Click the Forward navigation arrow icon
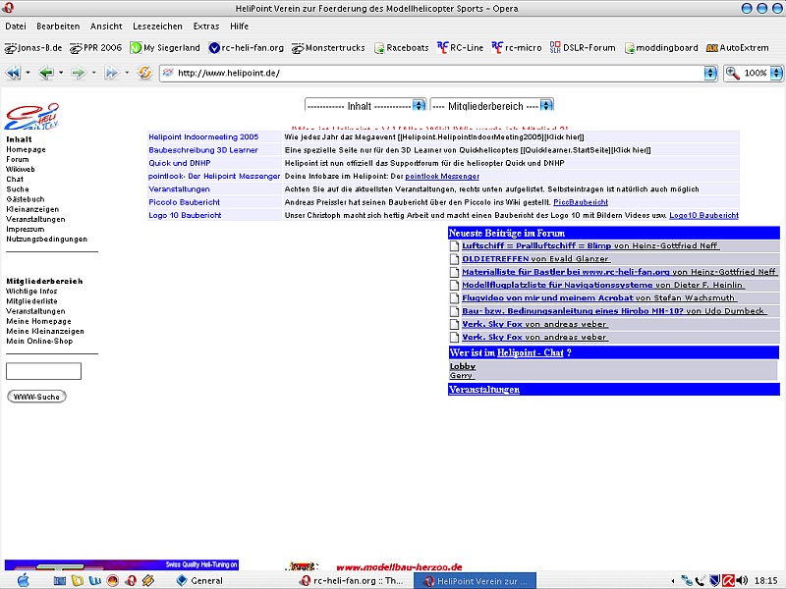 click(78, 73)
